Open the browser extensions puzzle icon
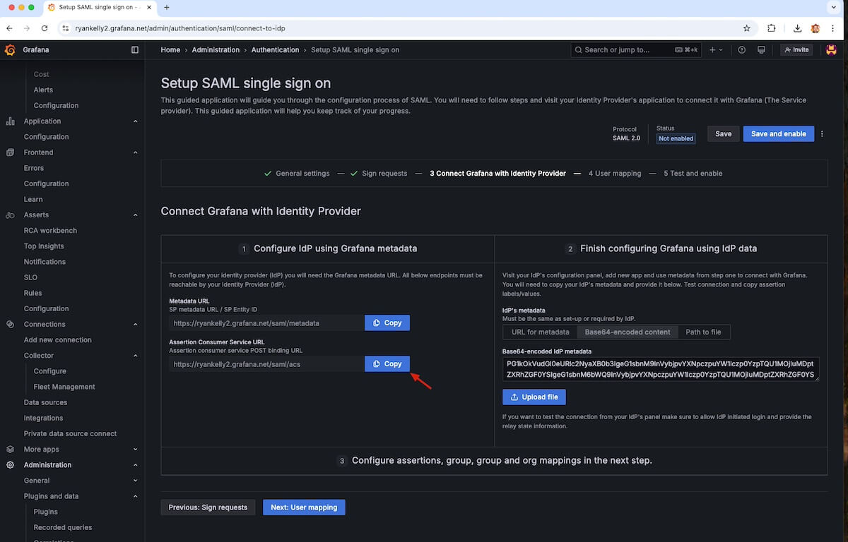The width and height of the screenshot is (848, 542). (771, 28)
